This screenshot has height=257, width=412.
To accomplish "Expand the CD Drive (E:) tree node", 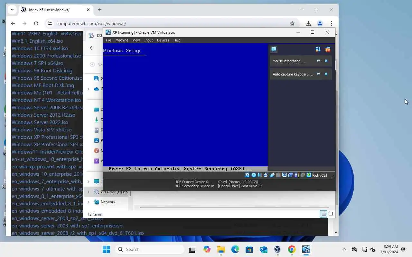I will (89, 192).
